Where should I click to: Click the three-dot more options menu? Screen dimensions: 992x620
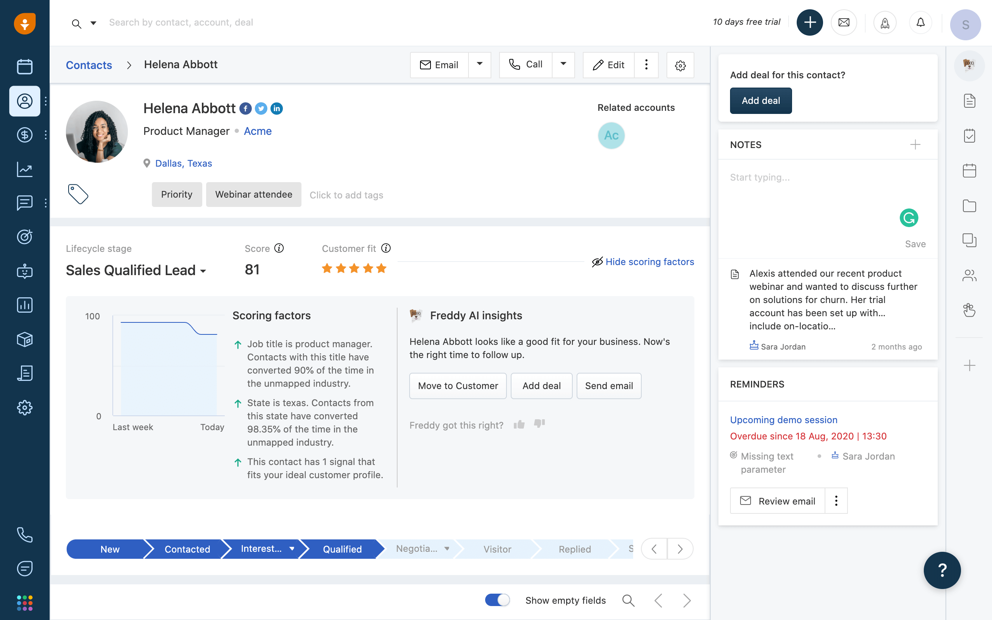pos(646,65)
